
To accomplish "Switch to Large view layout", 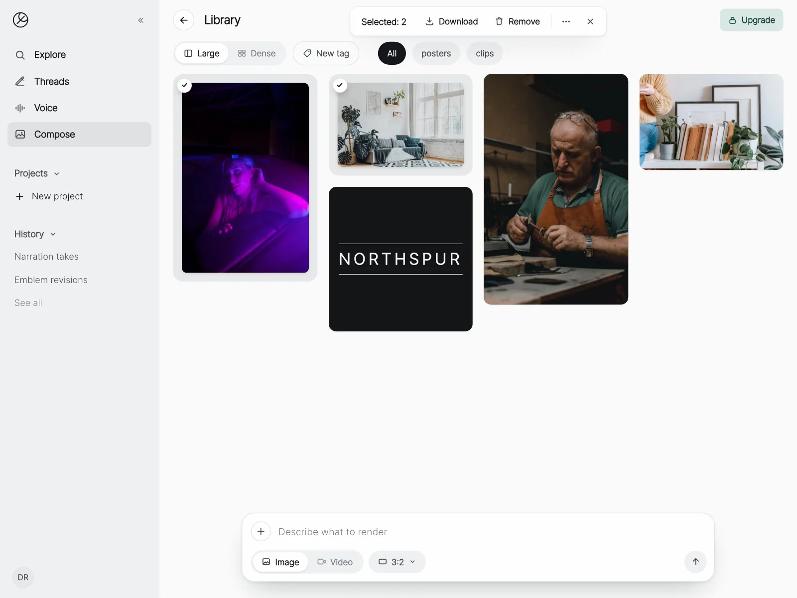I will pos(202,53).
